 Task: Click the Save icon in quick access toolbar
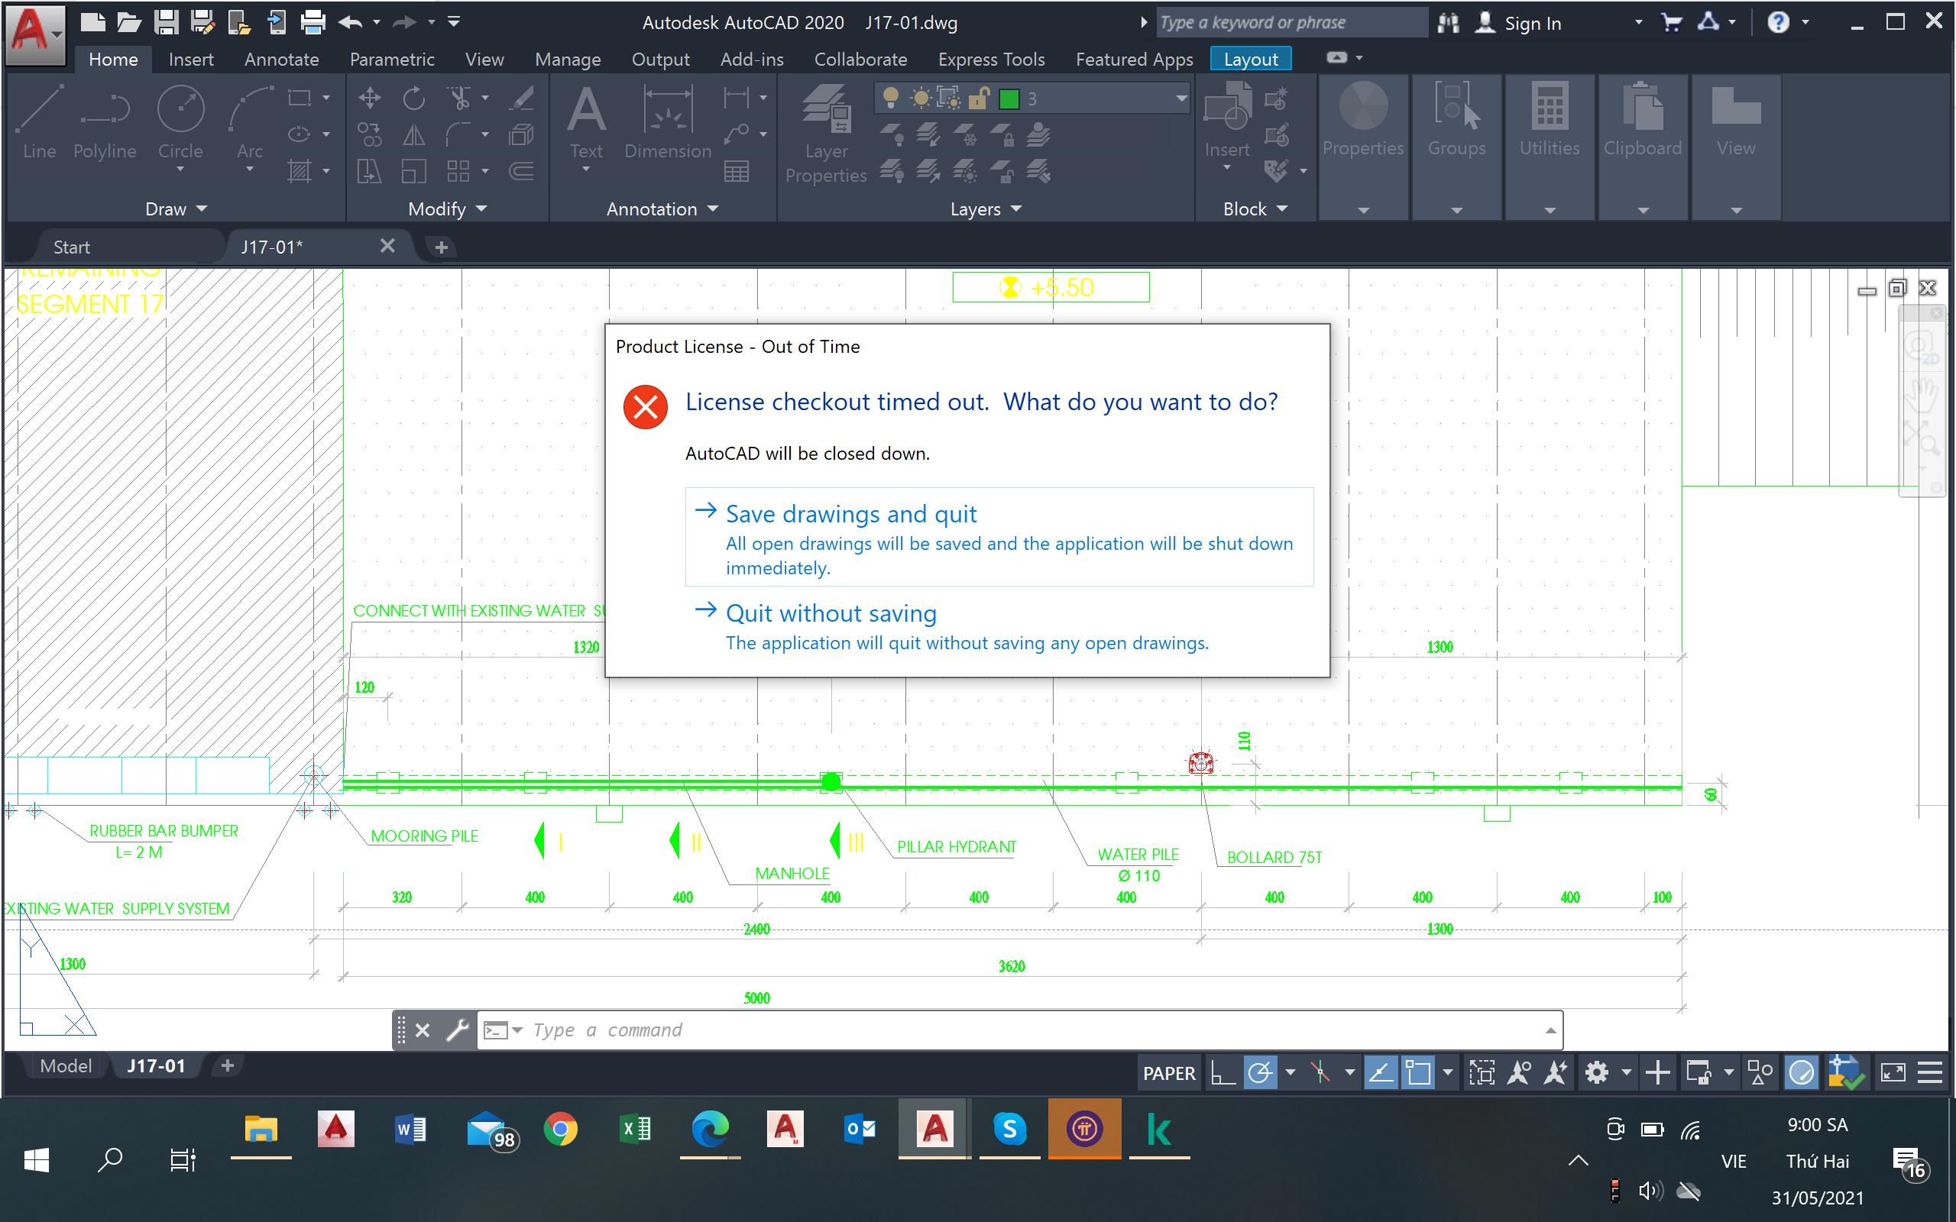(166, 22)
